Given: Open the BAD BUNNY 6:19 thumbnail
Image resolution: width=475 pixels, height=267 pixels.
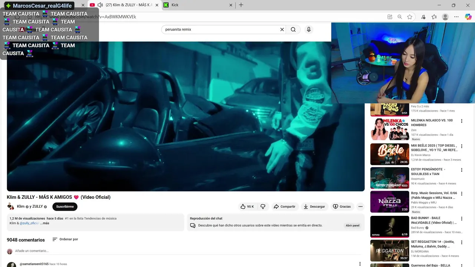Looking at the screenshot, I should (x=390, y=227).
